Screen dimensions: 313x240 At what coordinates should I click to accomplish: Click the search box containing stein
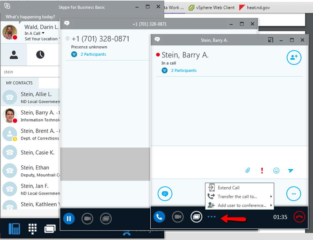[30, 72]
